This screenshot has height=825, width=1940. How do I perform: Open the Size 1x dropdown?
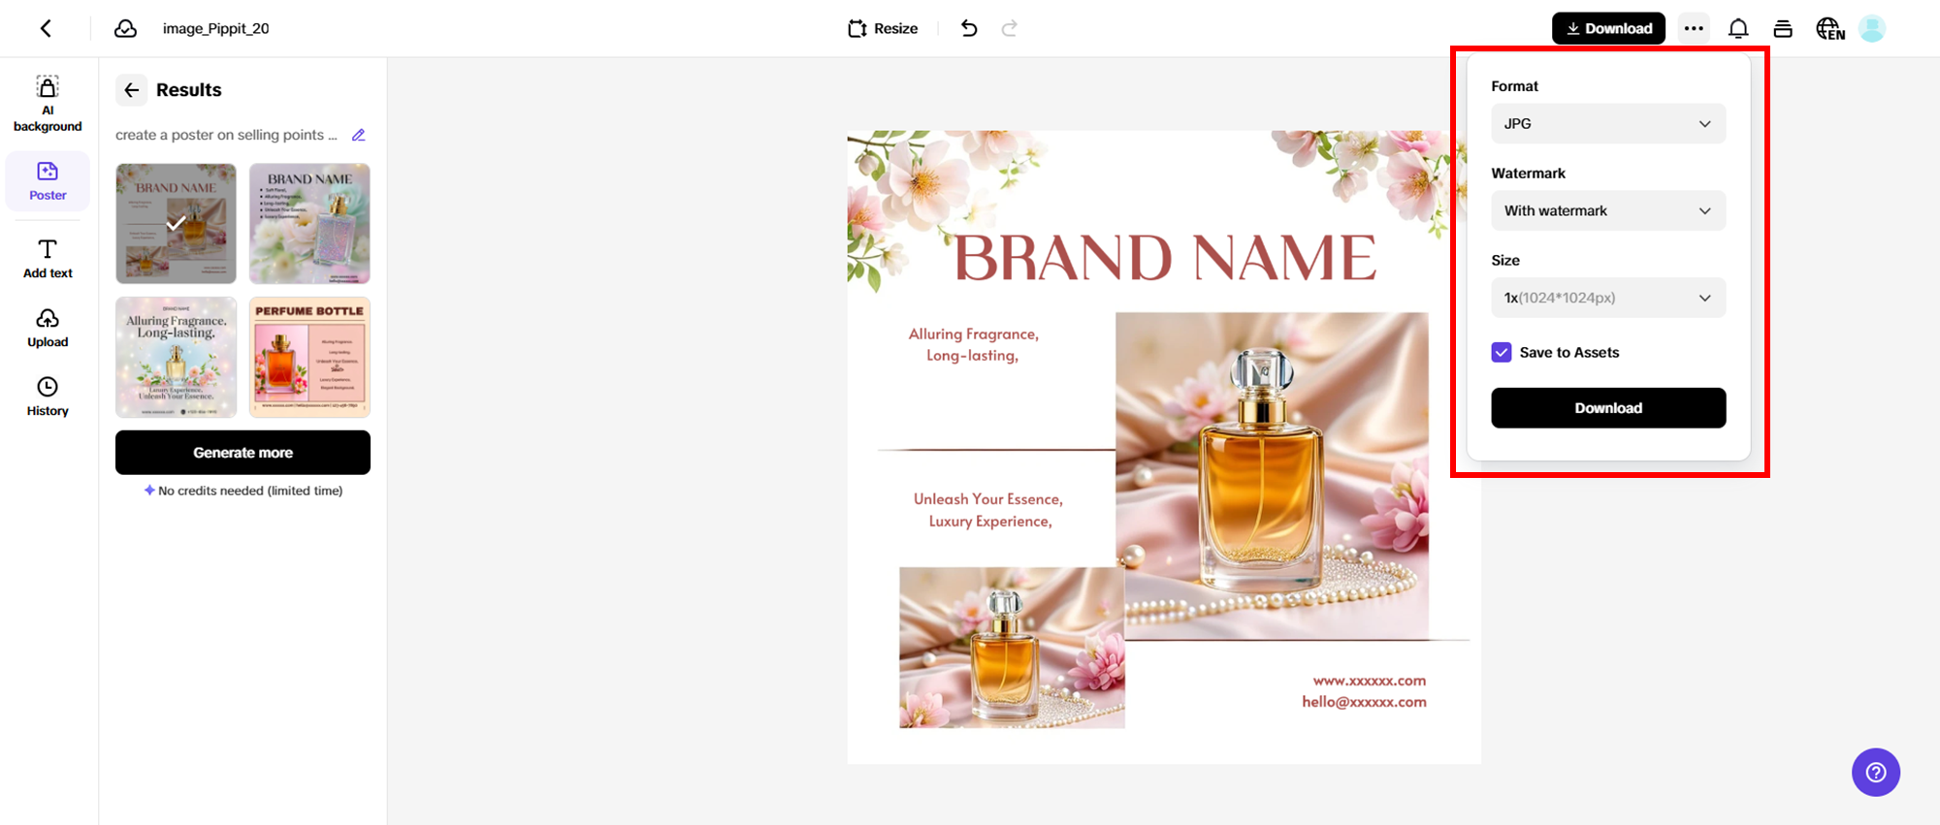(1608, 298)
